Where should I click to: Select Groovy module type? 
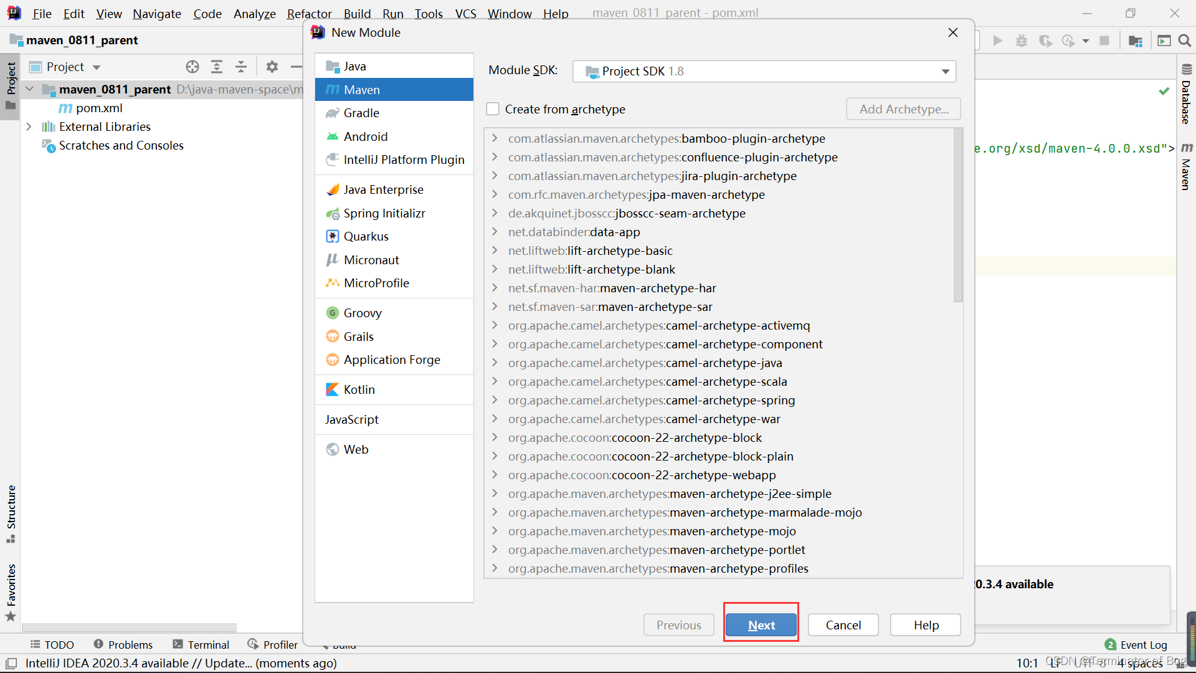point(394,313)
